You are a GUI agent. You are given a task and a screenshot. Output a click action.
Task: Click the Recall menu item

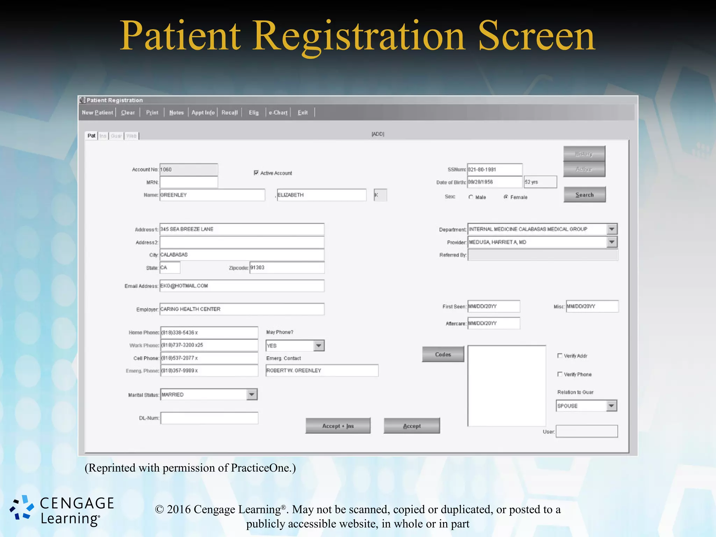click(x=230, y=113)
